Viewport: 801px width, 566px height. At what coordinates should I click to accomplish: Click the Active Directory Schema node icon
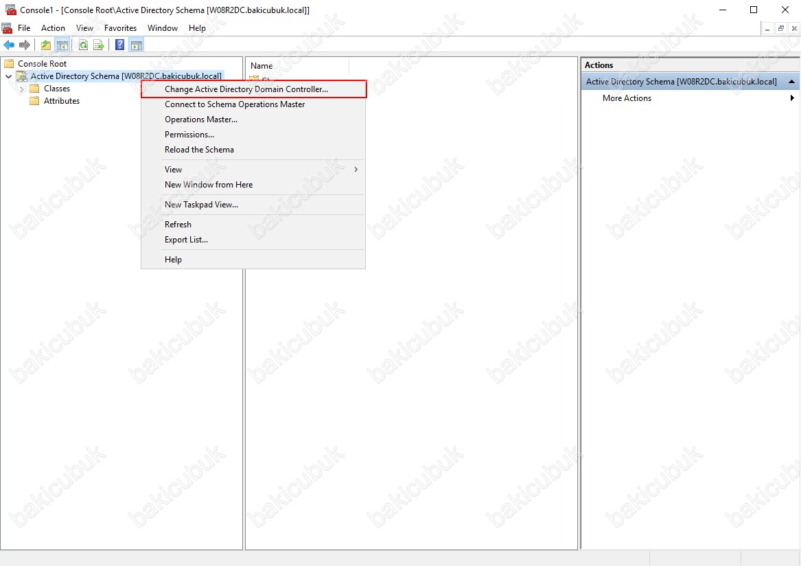(x=21, y=76)
